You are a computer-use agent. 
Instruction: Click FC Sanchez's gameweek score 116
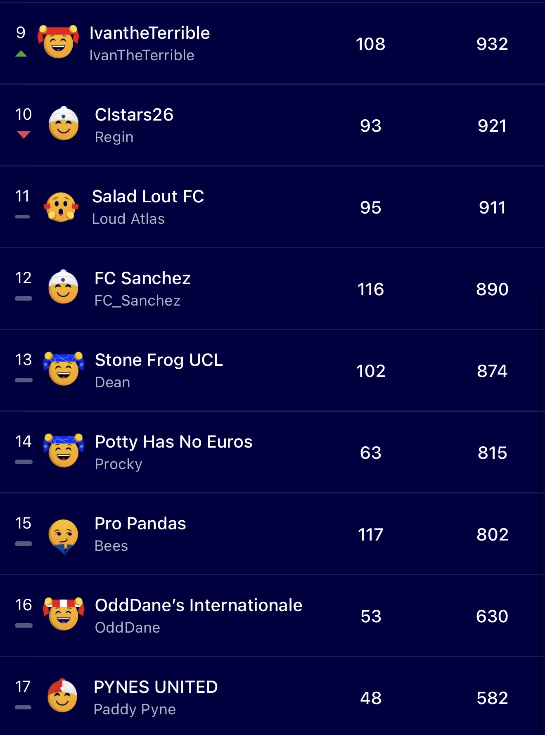(x=370, y=289)
